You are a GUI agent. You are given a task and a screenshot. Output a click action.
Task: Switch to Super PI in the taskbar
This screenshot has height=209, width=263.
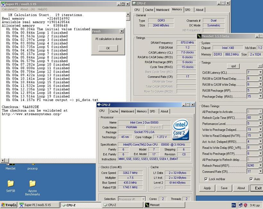(39, 205)
